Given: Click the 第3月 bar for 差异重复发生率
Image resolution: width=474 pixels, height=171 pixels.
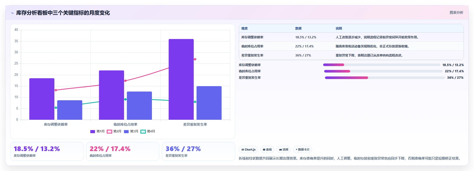Looking at the screenshot, I should pos(209,103).
